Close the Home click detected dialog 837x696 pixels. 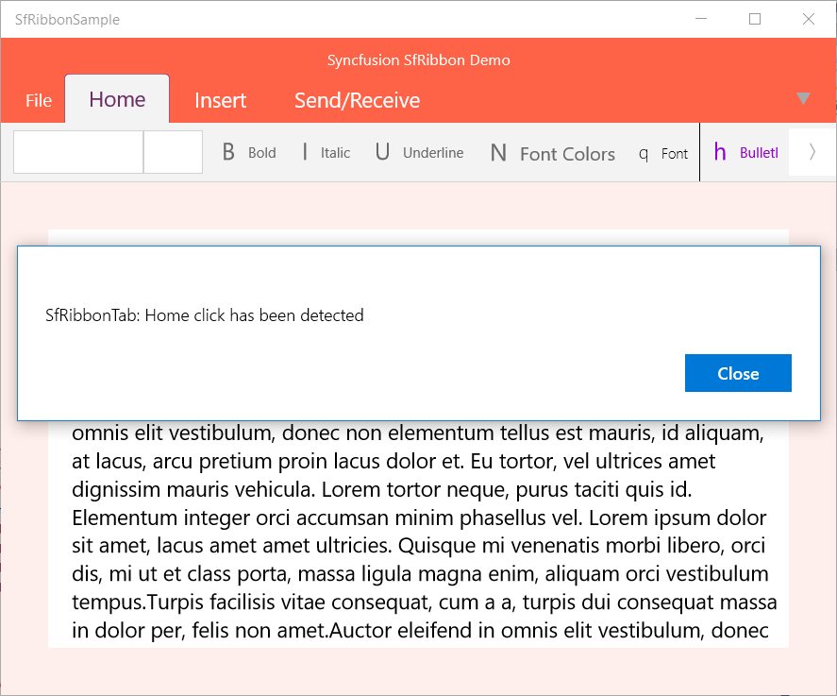(x=738, y=373)
